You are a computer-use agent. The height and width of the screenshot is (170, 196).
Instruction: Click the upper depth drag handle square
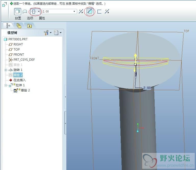136,59
